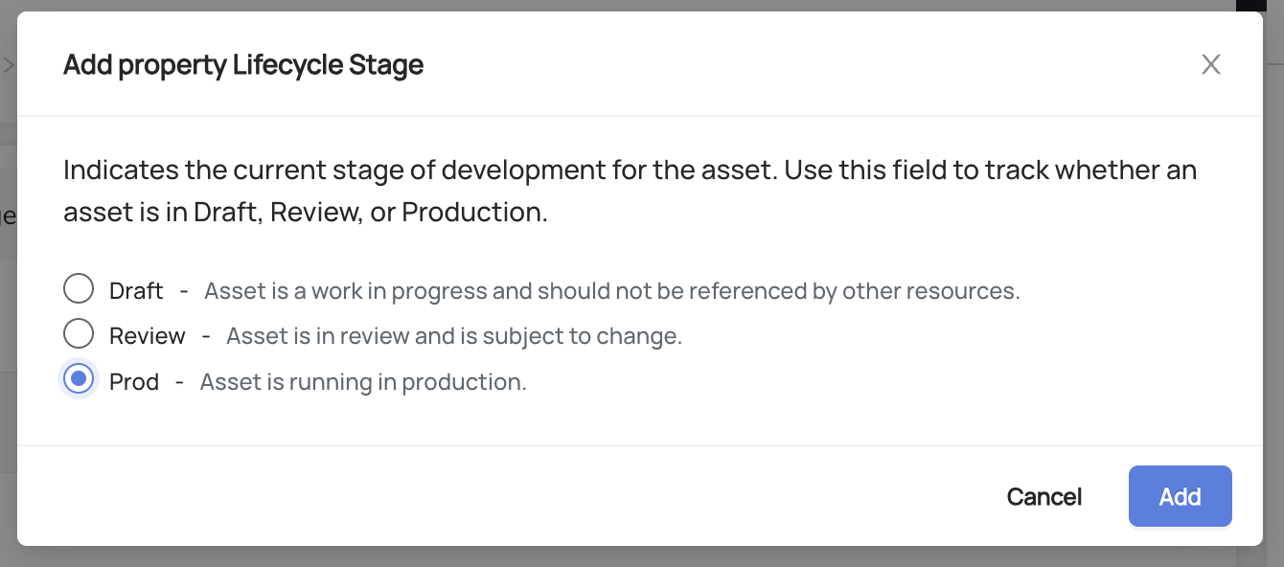Screen dimensions: 1284x567
Task: Click the Draft option label
Action: (136, 290)
